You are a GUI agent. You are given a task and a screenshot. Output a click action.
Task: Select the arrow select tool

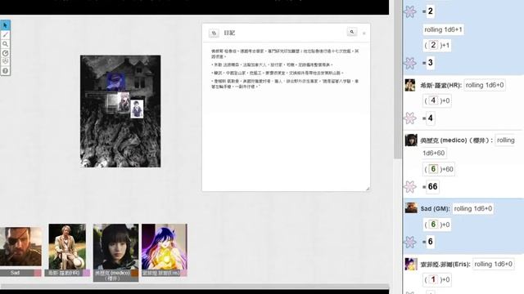[5, 25]
